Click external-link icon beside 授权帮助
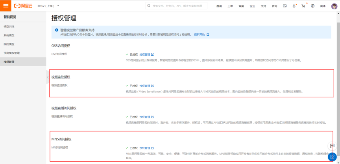The width and height of the screenshot is (340, 164). [208, 35]
